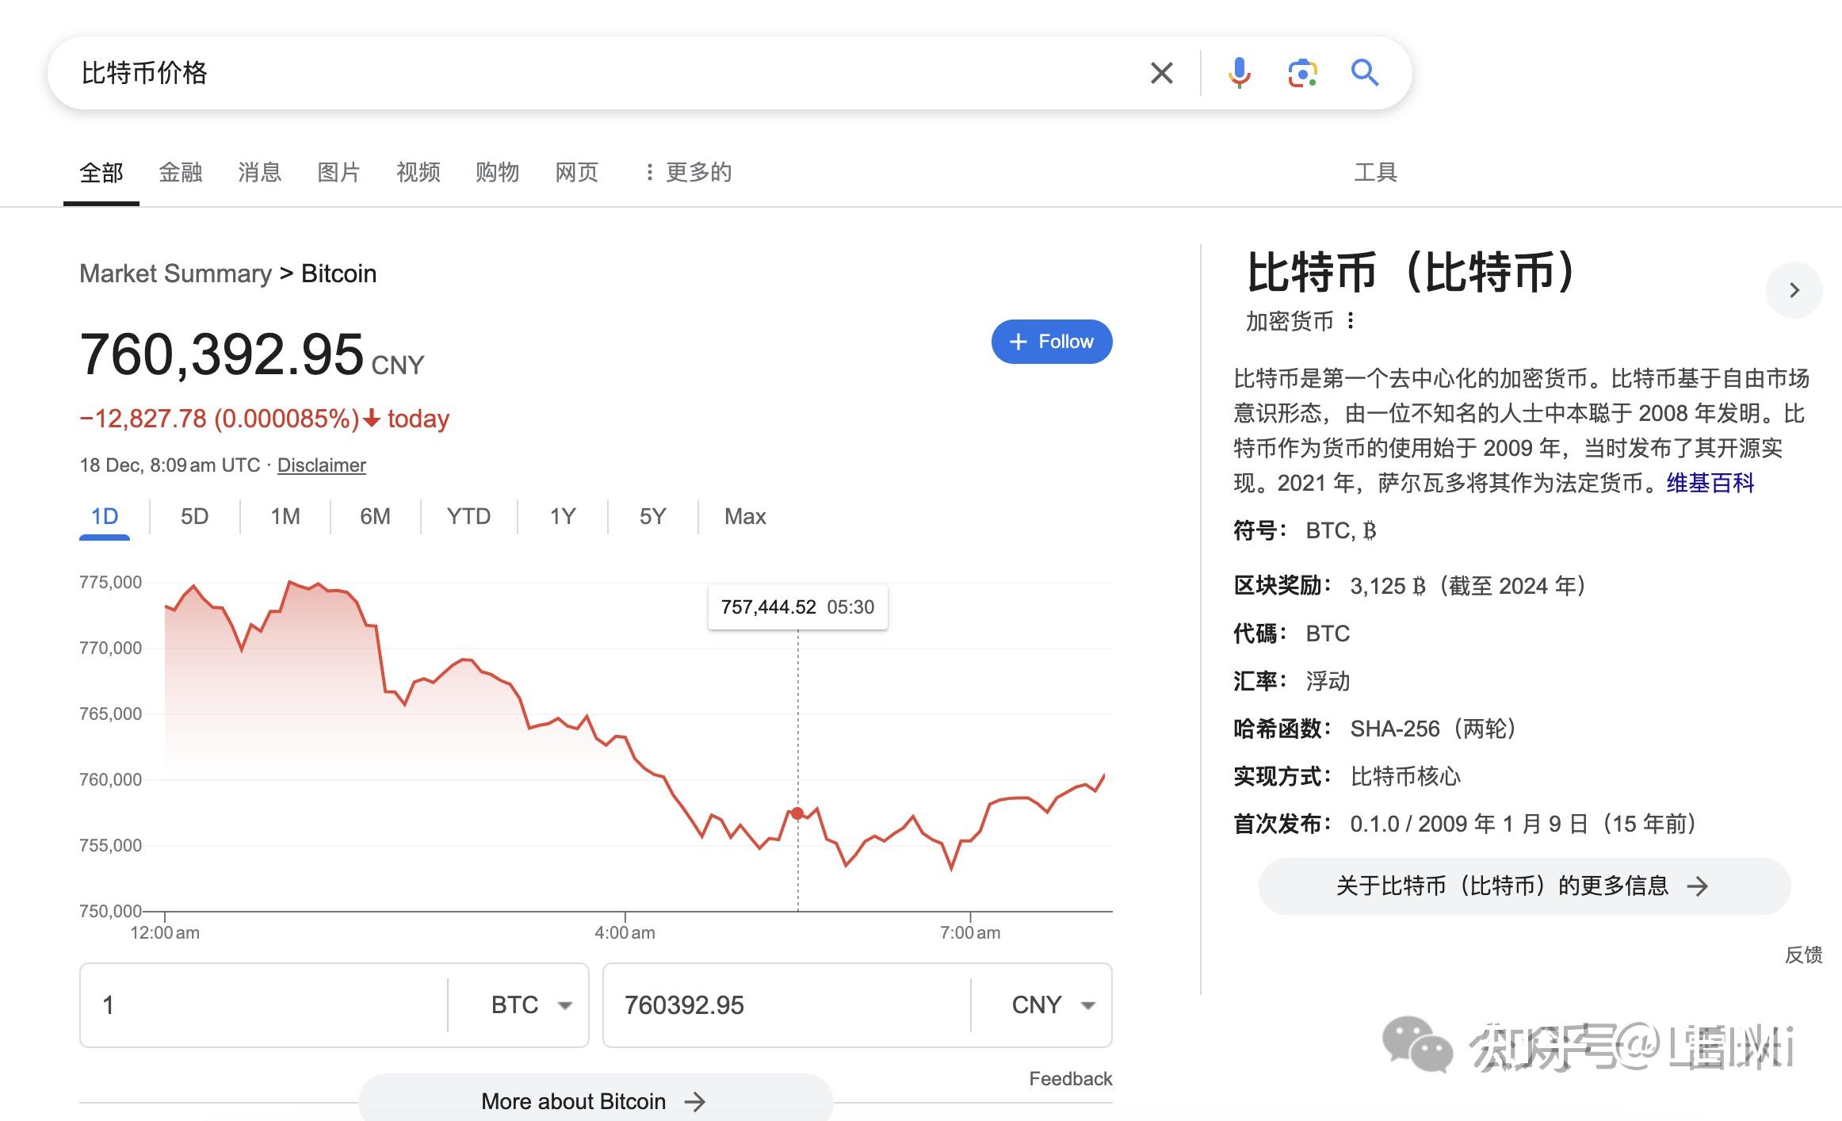1842x1121 pixels.
Task: Click the blue magnifier search icon
Action: (x=1365, y=73)
